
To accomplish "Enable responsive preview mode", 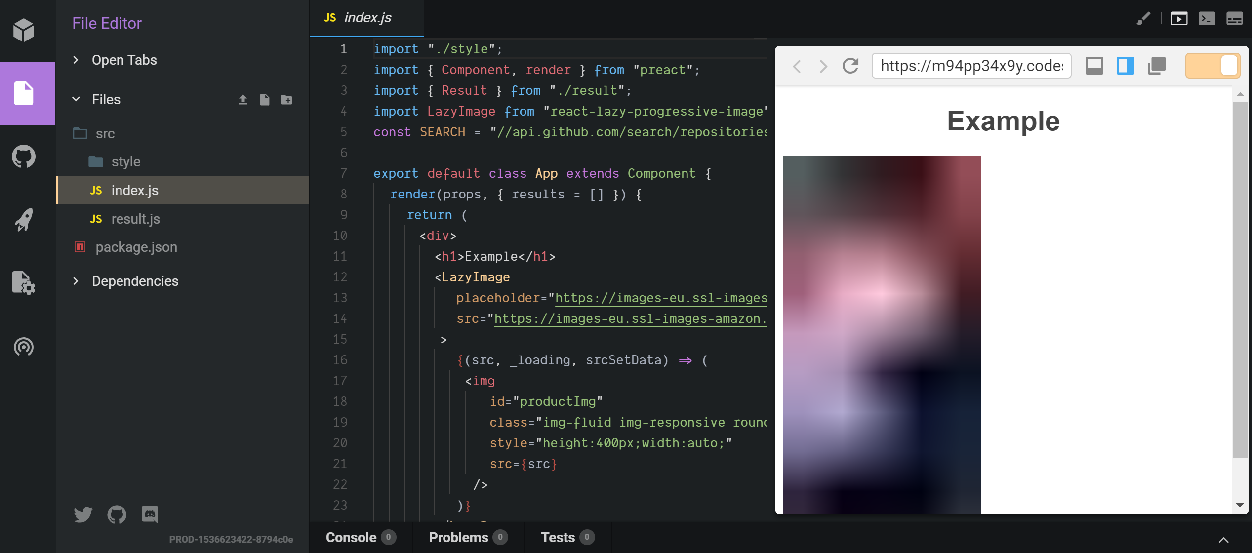I will [1094, 65].
